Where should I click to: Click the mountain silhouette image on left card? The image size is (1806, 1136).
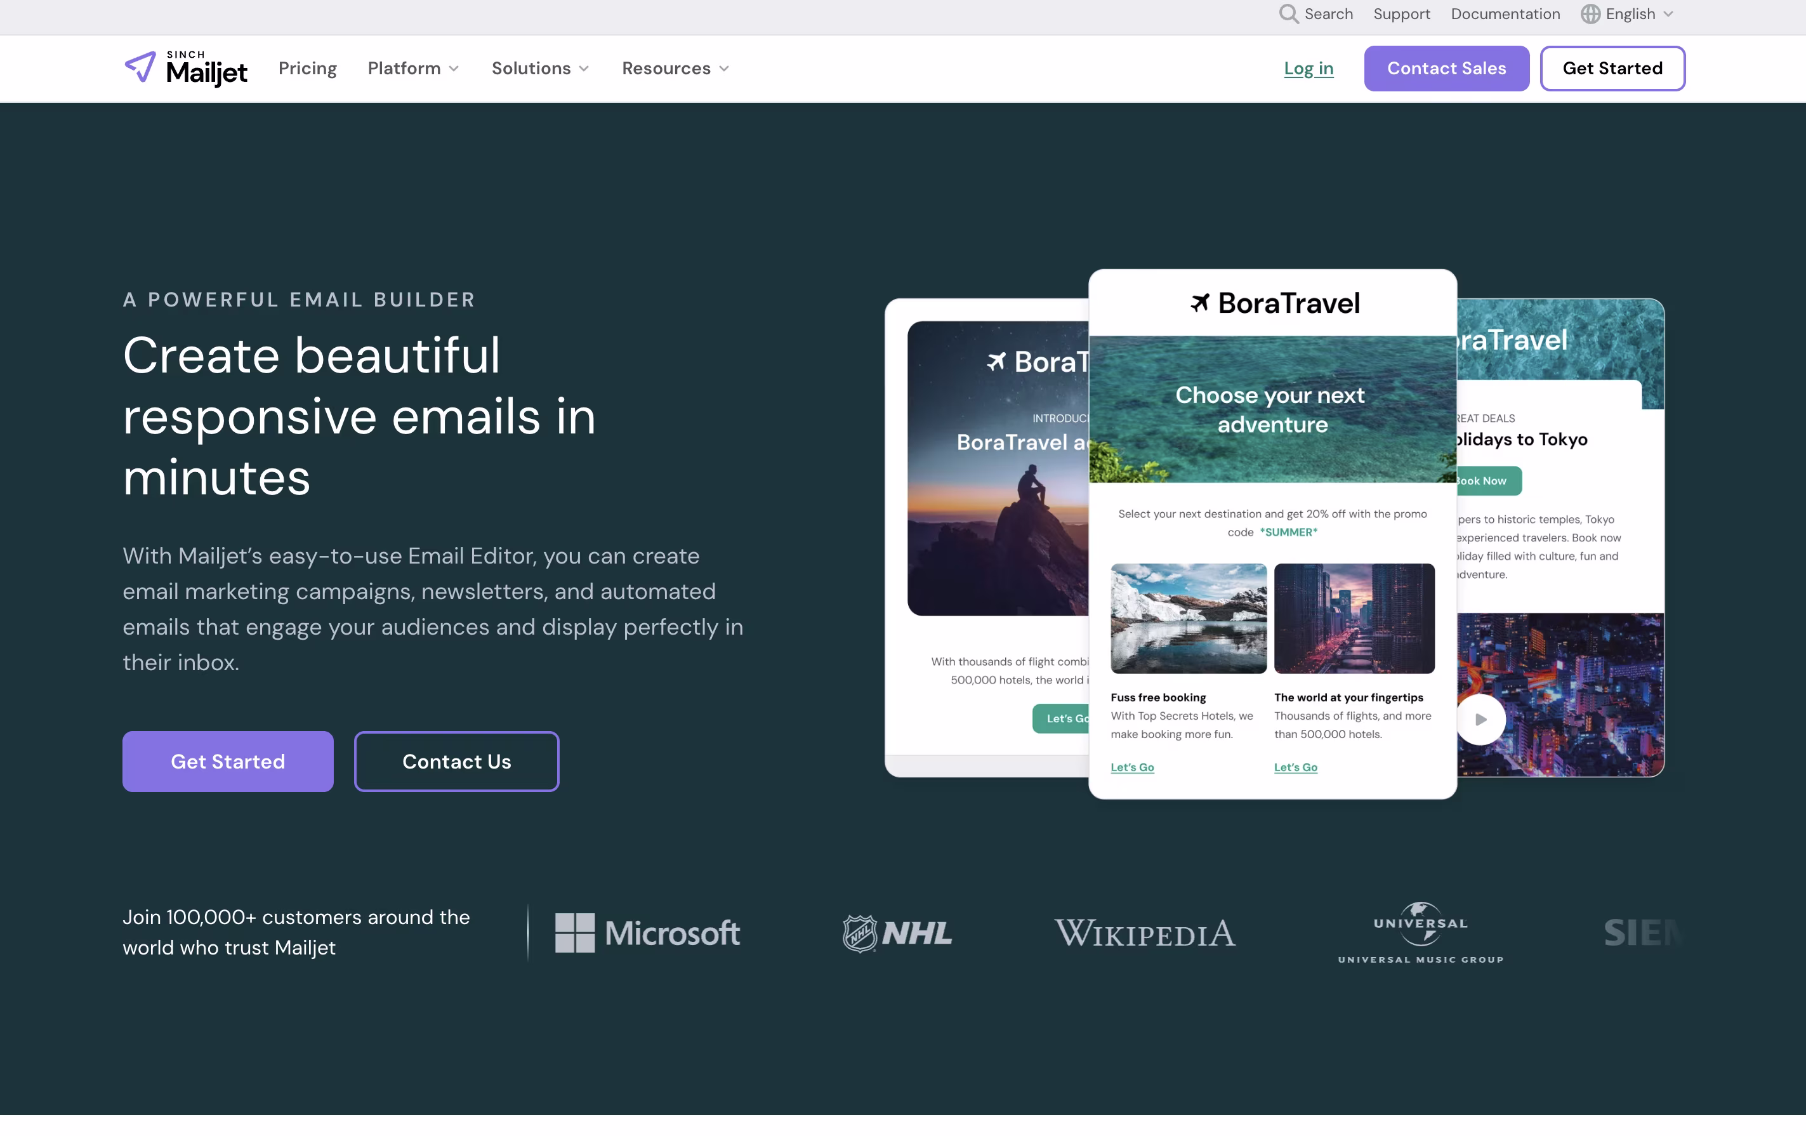coord(998,468)
